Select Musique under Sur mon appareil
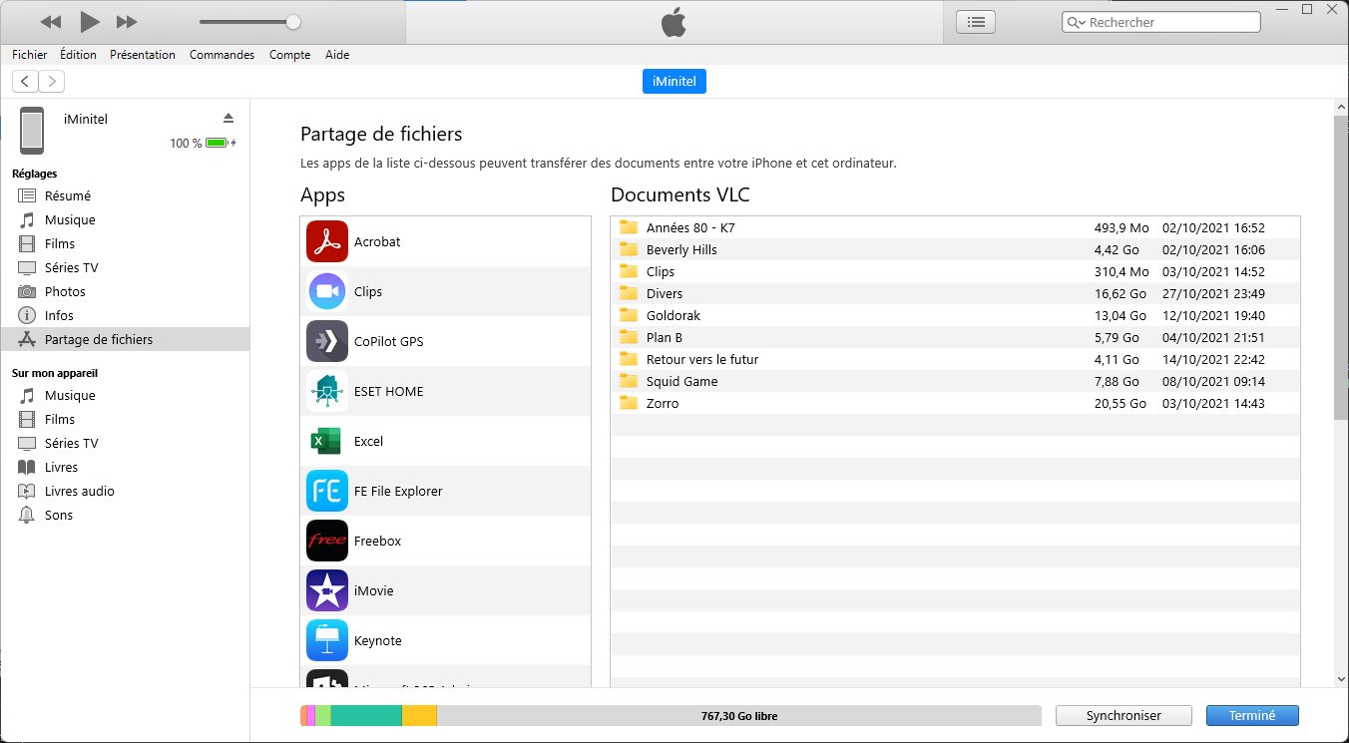1349x743 pixels. click(125, 395)
